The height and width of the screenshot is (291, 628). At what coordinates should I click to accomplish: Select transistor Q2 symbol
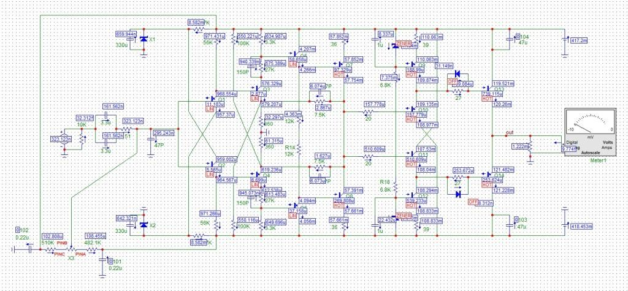point(213,164)
